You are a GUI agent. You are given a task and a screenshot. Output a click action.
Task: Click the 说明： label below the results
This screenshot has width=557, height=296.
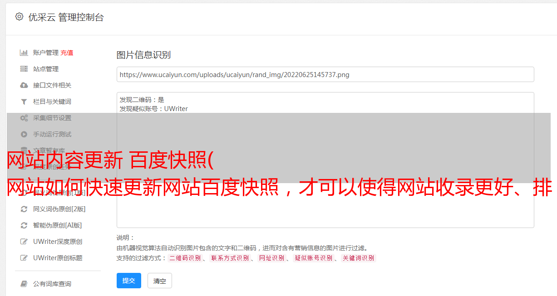coord(126,238)
